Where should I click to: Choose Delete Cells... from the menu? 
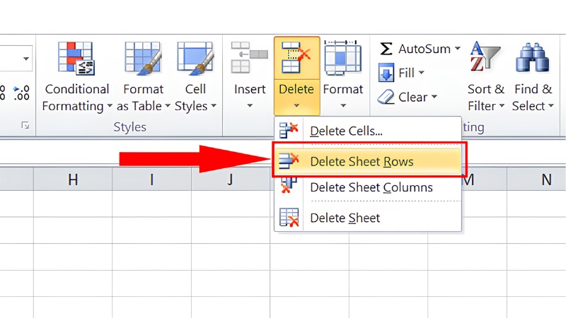coord(368,131)
